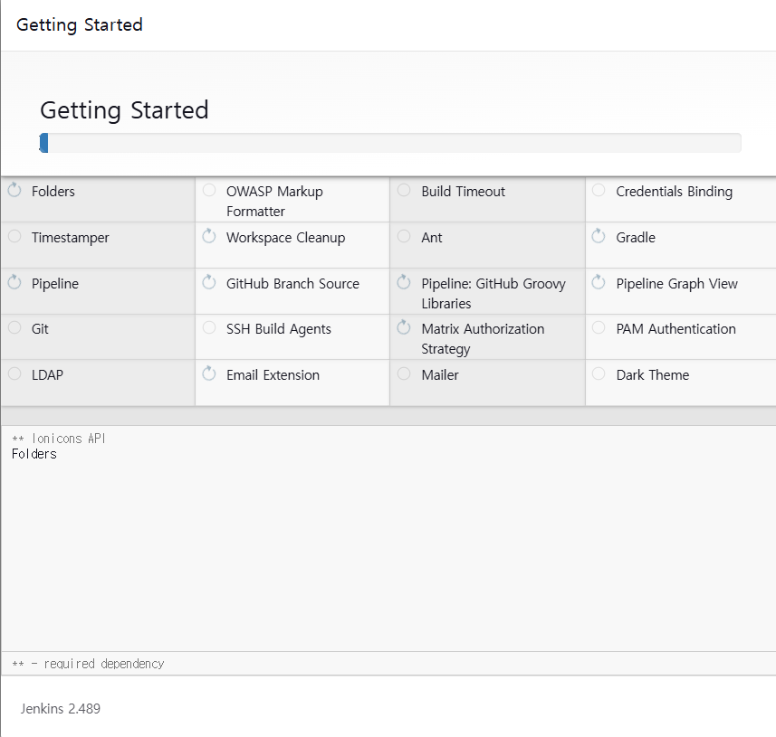Click the '** Ionicons API' log line
The height and width of the screenshot is (737, 776).
tap(58, 439)
